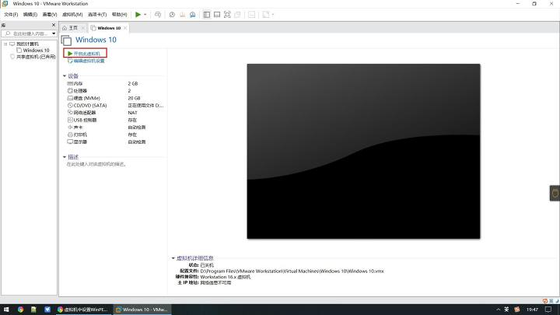
Task: Open the snapshot manager toolbar icon
Action: coord(193,15)
